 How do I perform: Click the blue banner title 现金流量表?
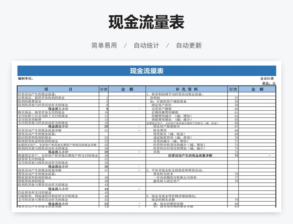click(x=147, y=71)
